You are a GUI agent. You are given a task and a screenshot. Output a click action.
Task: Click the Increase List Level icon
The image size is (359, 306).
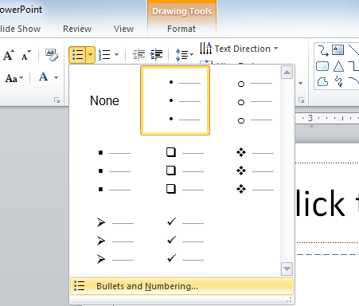pos(156,55)
